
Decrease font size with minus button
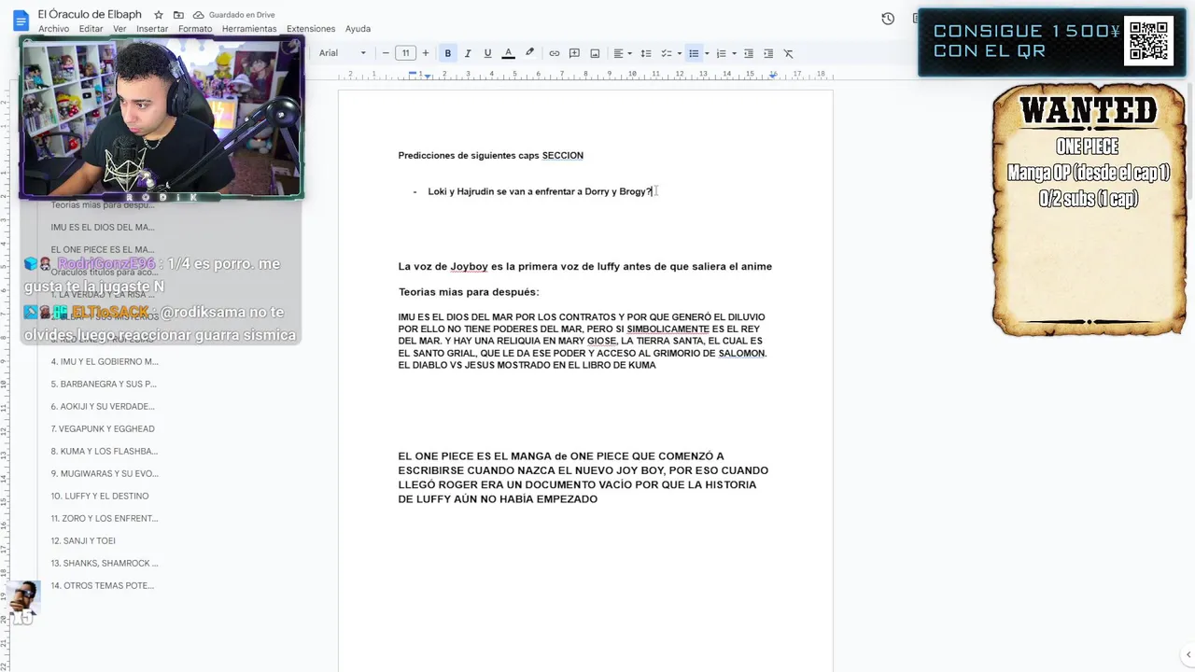386,53
